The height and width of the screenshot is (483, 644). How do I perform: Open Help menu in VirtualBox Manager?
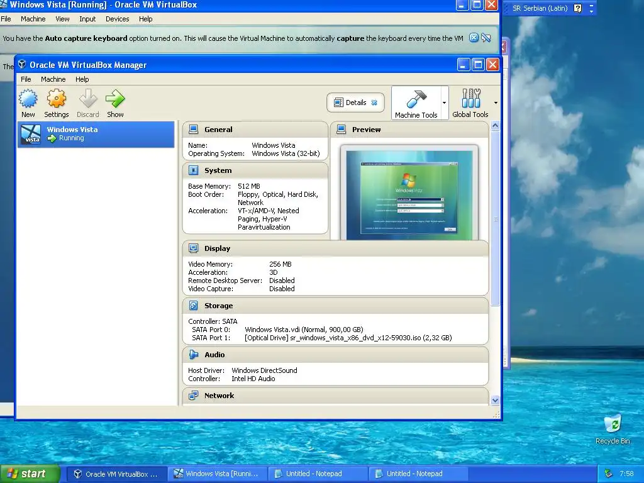tap(82, 79)
